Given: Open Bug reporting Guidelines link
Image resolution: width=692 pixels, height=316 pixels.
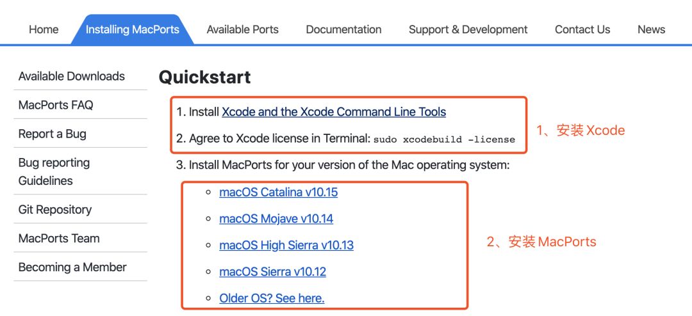Looking at the screenshot, I should pyautogui.click(x=54, y=171).
